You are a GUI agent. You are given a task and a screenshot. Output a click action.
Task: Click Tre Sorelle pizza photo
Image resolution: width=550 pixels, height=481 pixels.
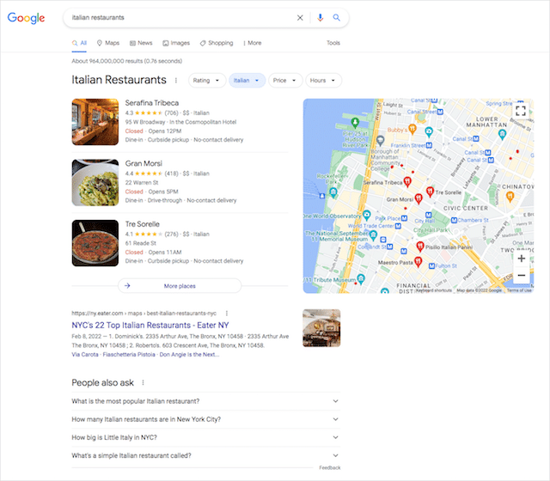(x=95, y=243)
